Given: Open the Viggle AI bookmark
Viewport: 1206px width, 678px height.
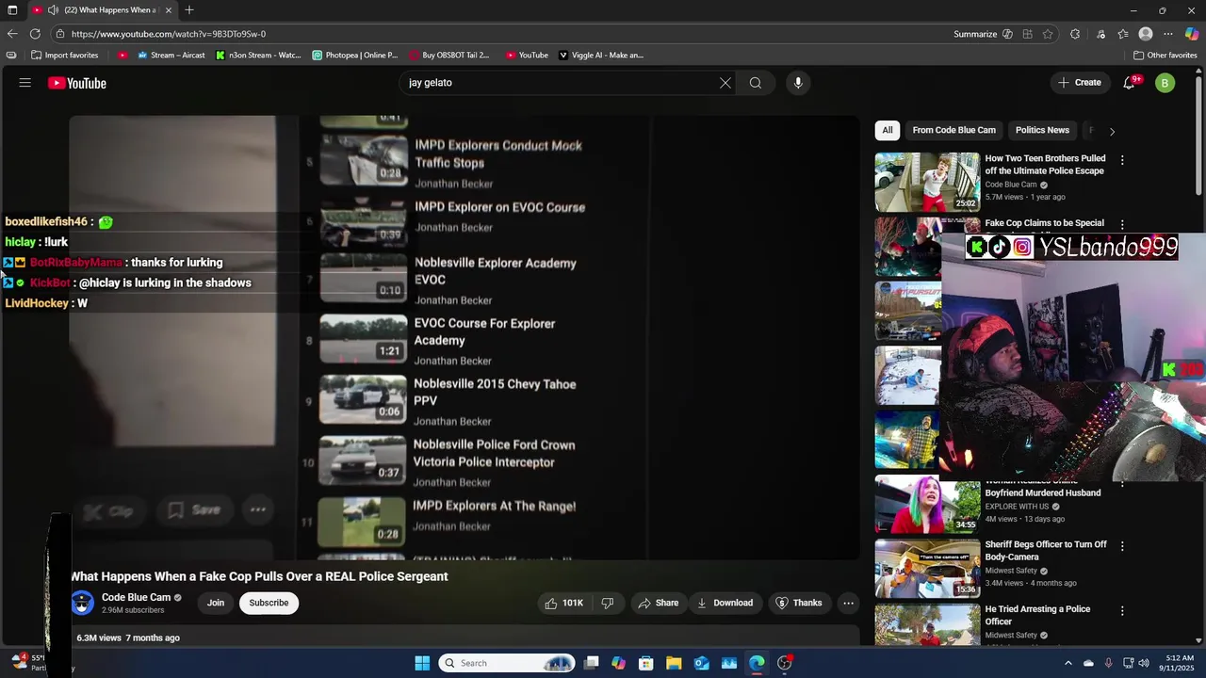Looking at the screenshot, I should [601, 55].
